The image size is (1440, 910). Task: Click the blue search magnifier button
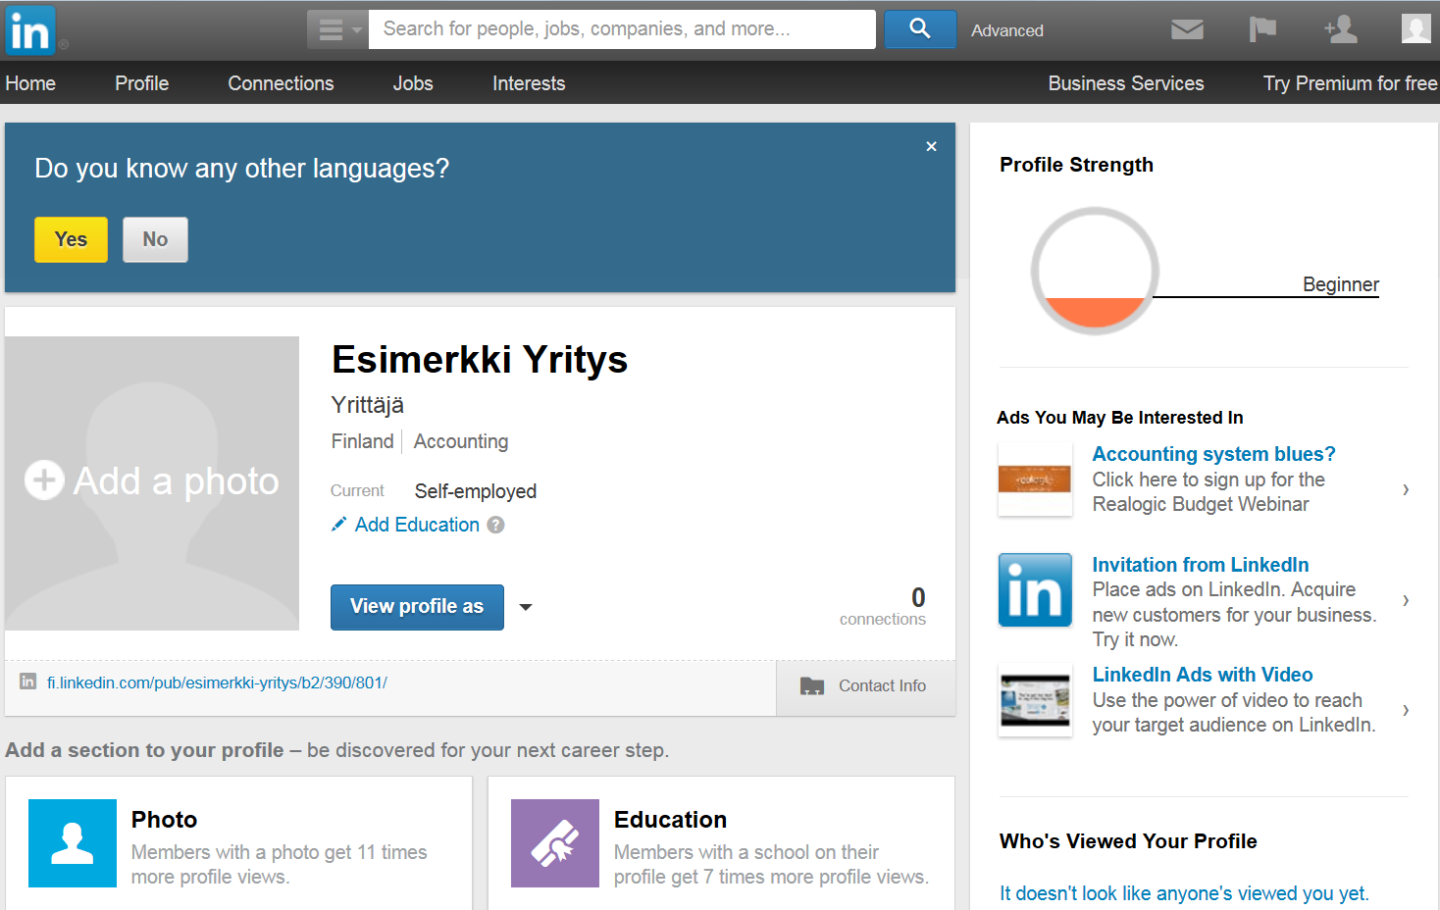(920, 29)
